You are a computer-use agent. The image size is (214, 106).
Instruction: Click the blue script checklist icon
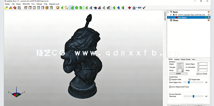tap(134, 8)
